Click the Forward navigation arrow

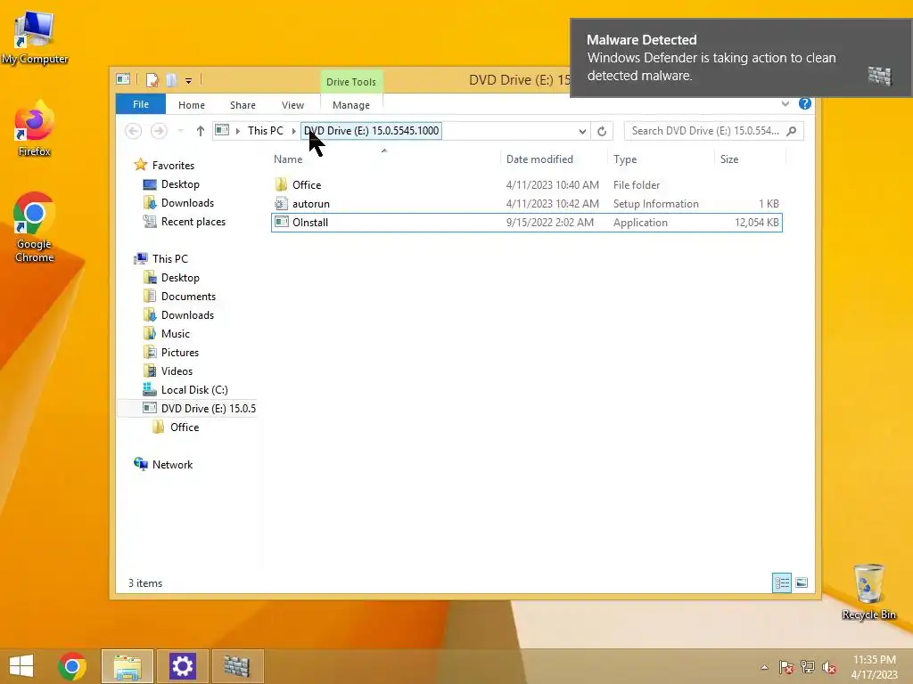tap(159, 131)
